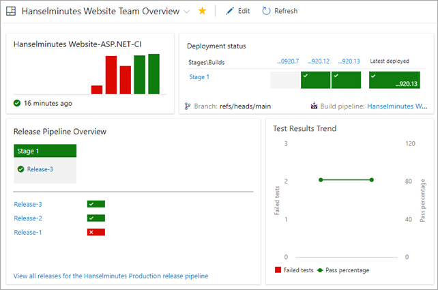
Task: Click the red failed badge for Release-1
Action: pos(96,232)
